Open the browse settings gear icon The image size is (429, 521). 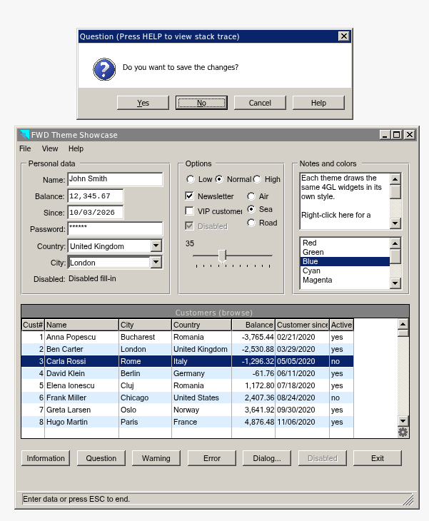coord(403,433)
